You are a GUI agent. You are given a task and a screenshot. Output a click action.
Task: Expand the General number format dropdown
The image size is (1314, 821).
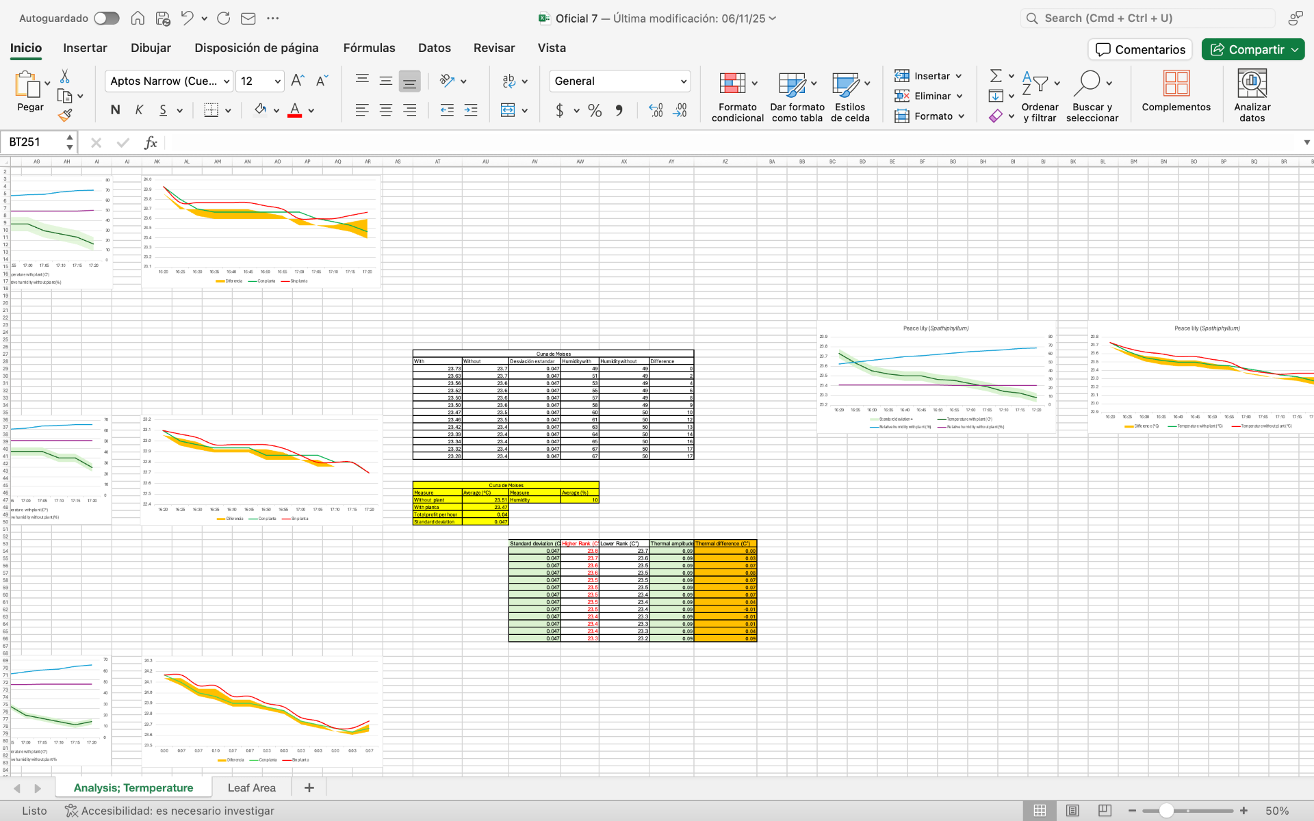(683, 81)
